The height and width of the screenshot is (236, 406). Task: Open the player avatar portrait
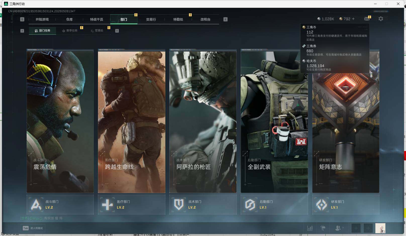coord(380,228)
